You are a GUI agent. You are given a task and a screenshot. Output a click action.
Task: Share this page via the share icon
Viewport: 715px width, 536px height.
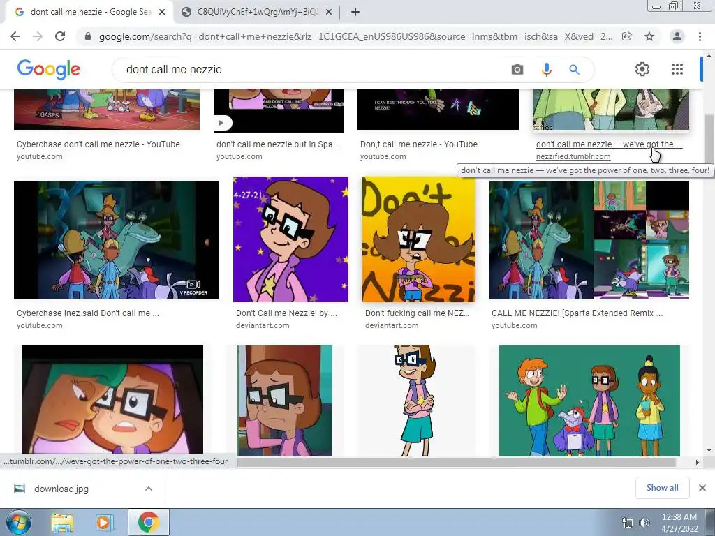(627, 36)
